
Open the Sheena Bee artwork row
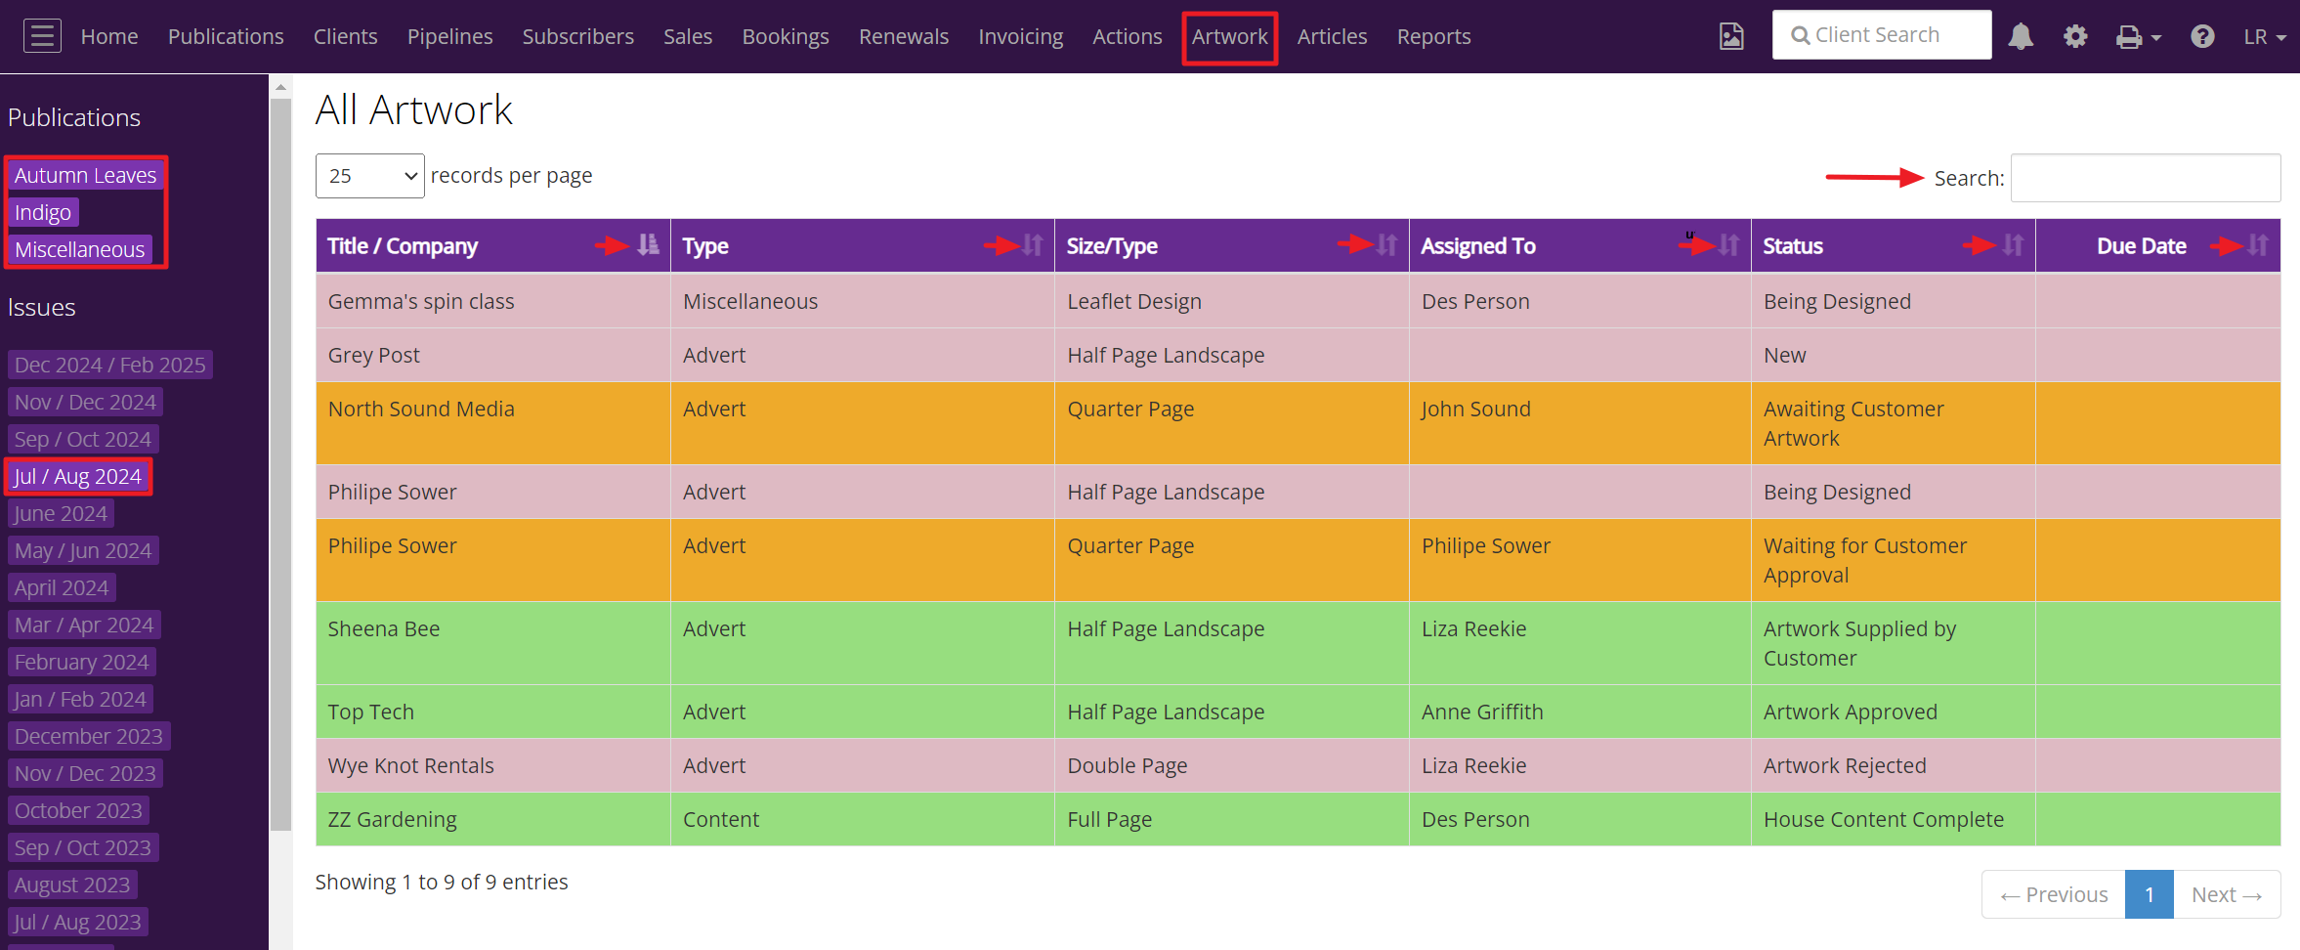[x=1298, y=643]
